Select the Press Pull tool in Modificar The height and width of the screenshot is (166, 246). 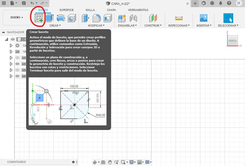pos(85,18)
